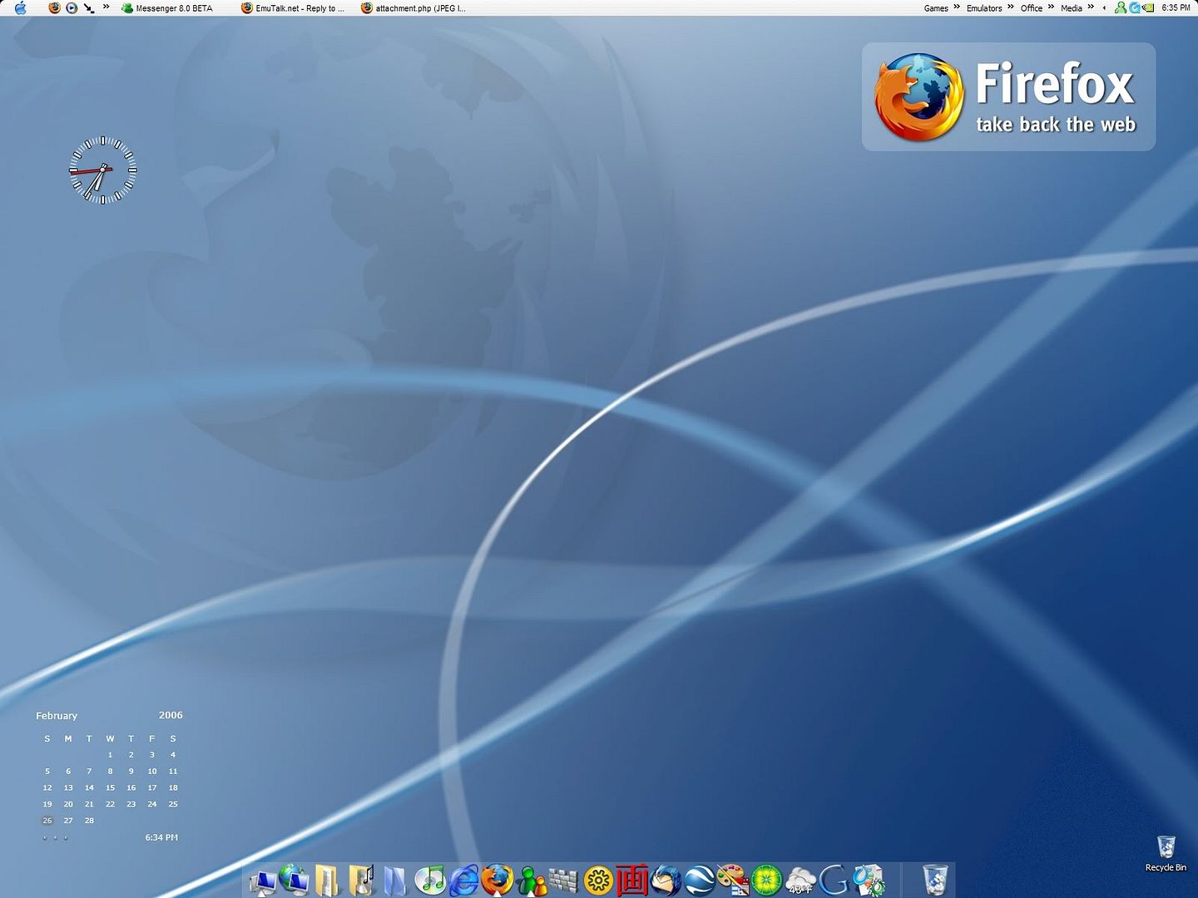The width and height of the screenshot is (1198, 898).
Task: Launch Thunderbird mail from the dock
Action: pos(666,880)
